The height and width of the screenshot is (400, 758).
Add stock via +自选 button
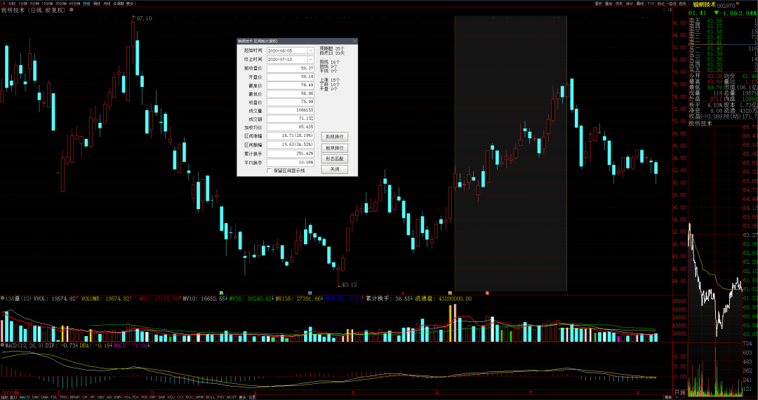pos(672,4)
